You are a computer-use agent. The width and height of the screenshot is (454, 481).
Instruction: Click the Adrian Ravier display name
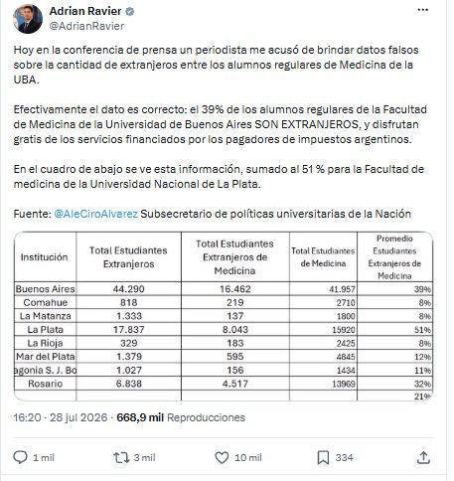[x=85, y=11]
